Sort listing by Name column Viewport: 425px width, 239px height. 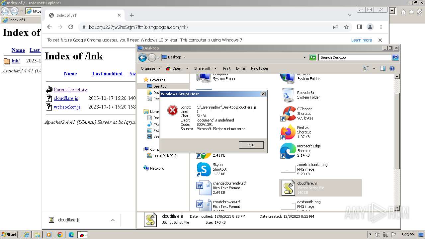[x=70, y=74]
